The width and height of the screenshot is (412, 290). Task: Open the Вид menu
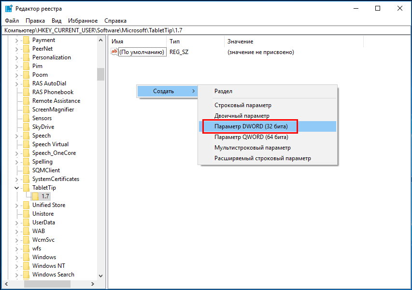tap(57, 21)
